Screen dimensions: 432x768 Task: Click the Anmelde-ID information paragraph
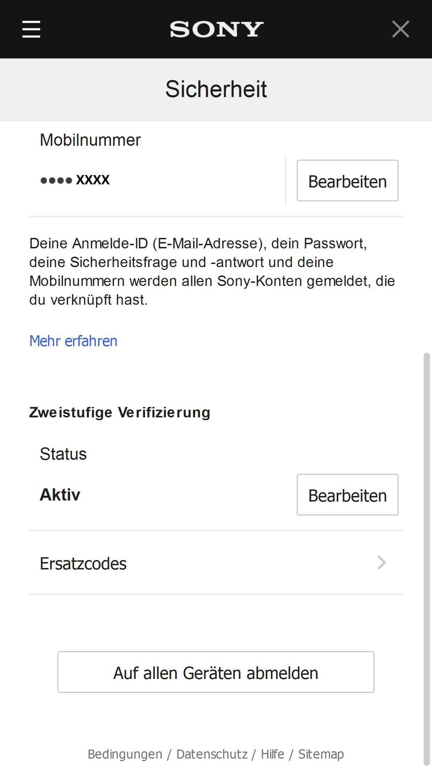pyautogui.click(x=212, y=272)
